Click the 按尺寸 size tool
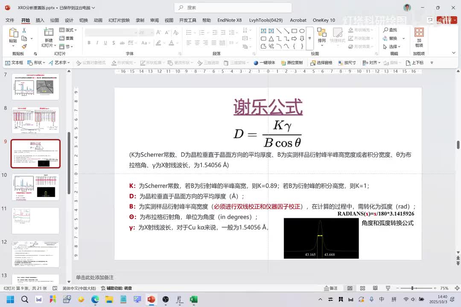Viewport: 461px width, 307px height. coord(347,63)
